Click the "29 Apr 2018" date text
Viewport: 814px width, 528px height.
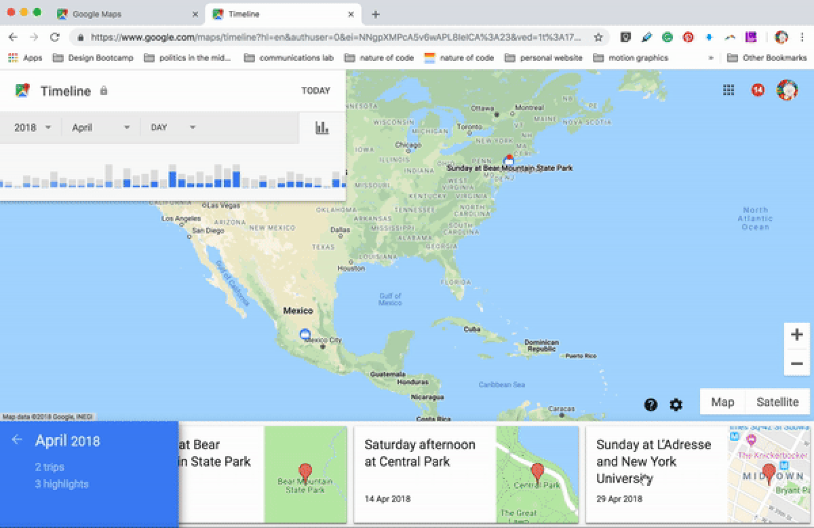click(619, 499)
